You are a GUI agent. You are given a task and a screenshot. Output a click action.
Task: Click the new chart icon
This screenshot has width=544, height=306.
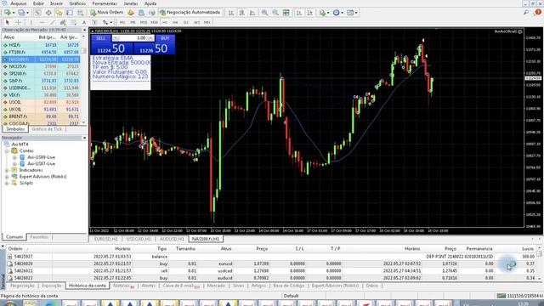(8, 13)
